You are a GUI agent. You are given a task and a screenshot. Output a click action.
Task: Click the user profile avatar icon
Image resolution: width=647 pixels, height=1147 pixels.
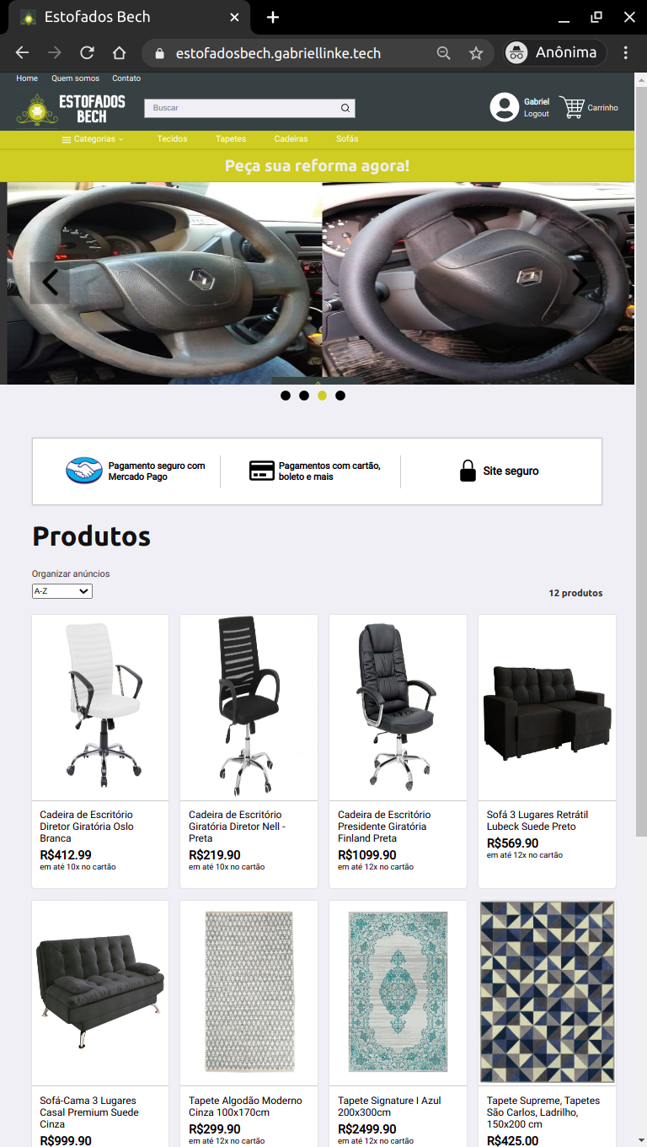[505, 107]
